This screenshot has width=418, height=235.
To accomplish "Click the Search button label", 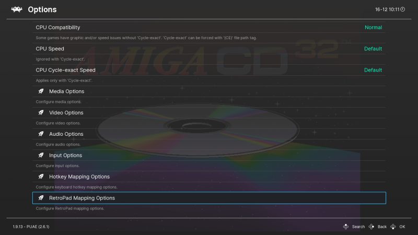I will click(x=358, y=227).
